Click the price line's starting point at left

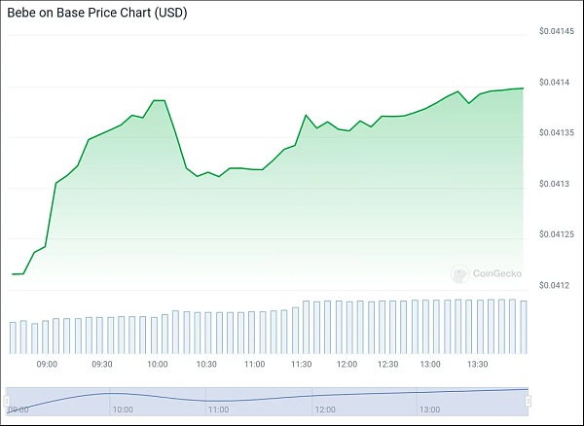click(x=13, y=274)
